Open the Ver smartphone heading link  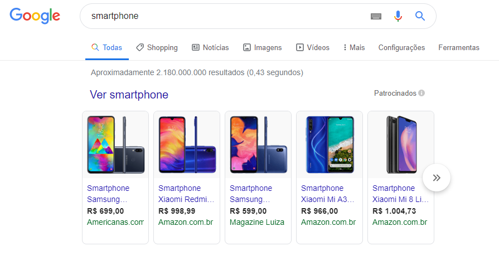point(129,95)
